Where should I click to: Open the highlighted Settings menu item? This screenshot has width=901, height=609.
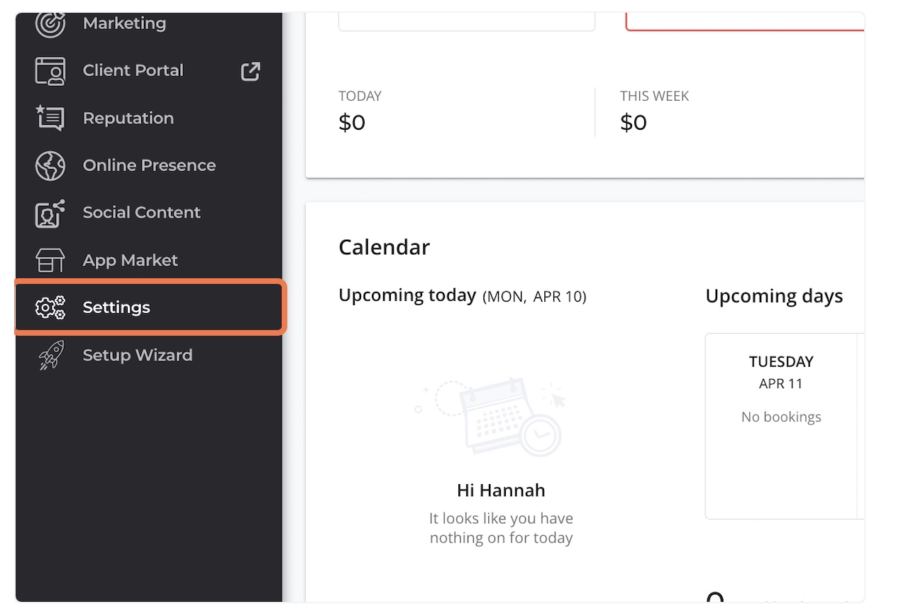pos(150,307)
